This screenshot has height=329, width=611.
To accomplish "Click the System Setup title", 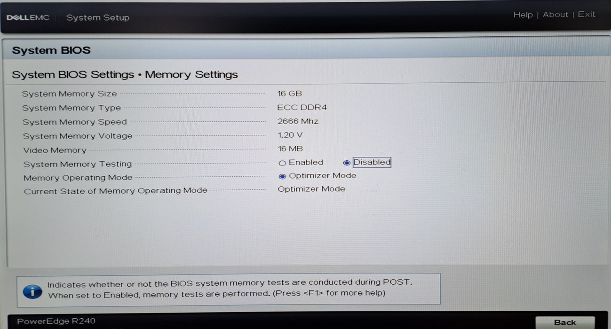I will click(x=98, y=18).
